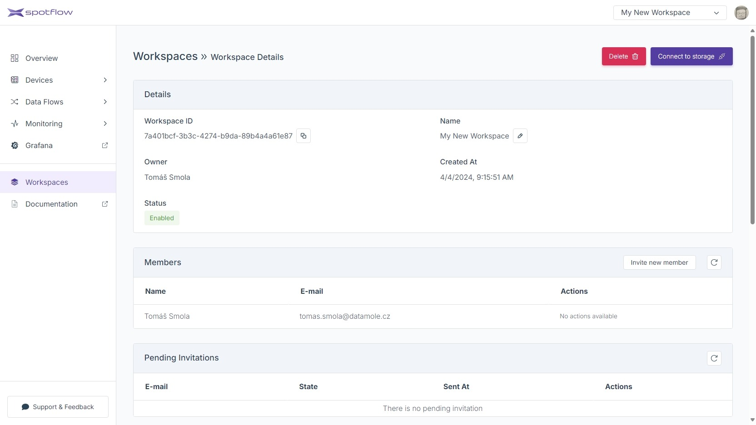Click the Sent At column header
This screenshot has height=425, width=756.
(x=456, y=386)
